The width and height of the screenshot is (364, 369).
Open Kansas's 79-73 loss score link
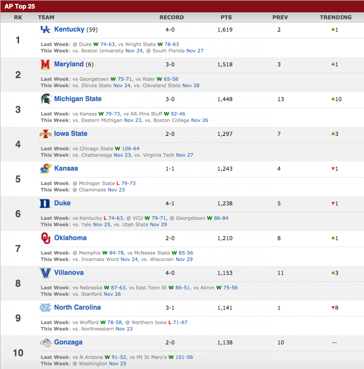pos(128,183)
